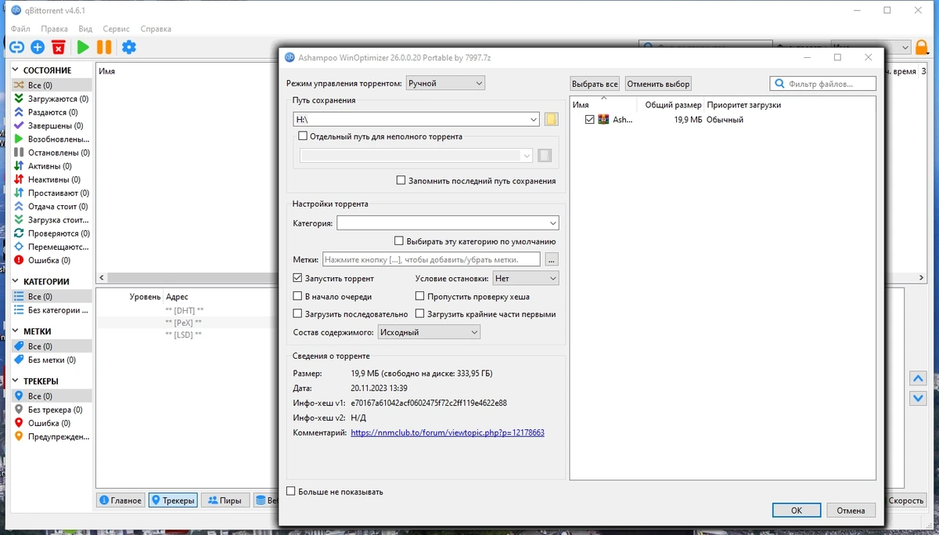Click the 'Фильтр файлов...' search field
939x535 pixels.
tap(822, 83)
